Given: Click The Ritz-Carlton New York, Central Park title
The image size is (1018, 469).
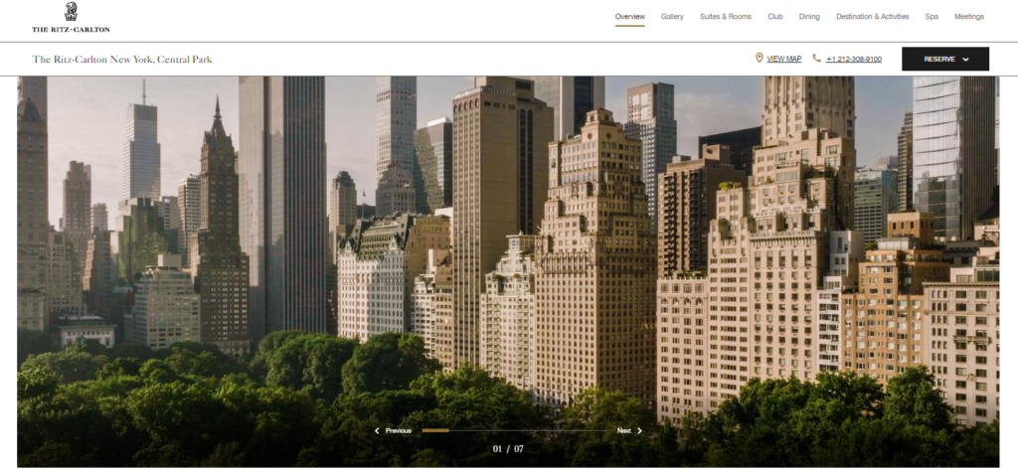Looking at the screenshot, I should pyautogui.click(x=122, y=59).
